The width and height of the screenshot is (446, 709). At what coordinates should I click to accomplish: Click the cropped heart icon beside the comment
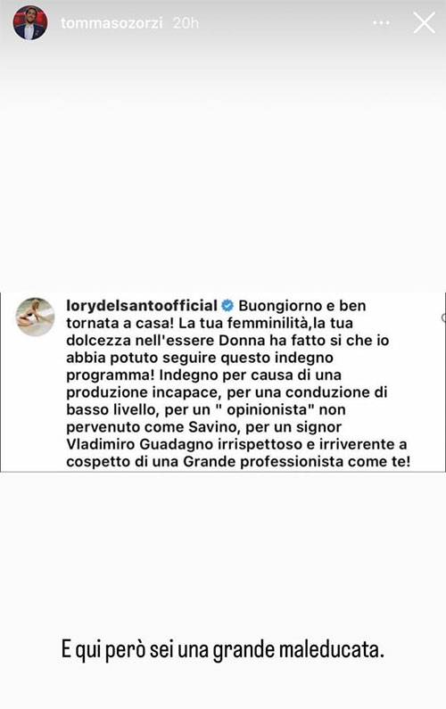pyautogui.click(x=443, y=317)
